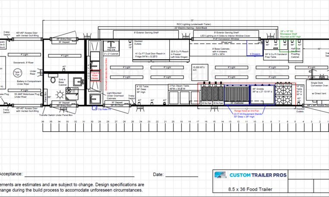Click the blue City Water Fill label
The height and width of the screenshot is (197, 329).
[x=104, y=109]
